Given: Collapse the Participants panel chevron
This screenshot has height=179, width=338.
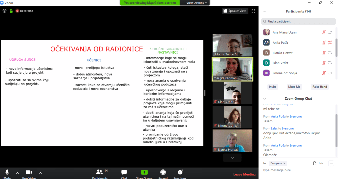Looking at the screenshot, I should [x=264, y=12].
